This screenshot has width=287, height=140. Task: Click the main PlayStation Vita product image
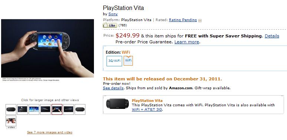click(48, 48)
